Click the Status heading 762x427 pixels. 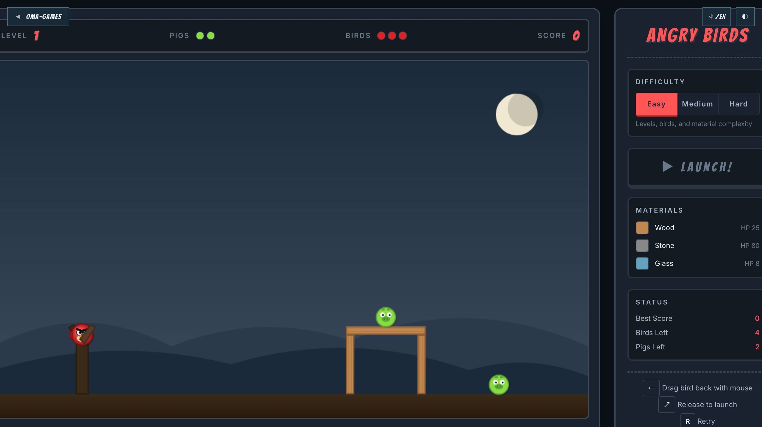652,302
